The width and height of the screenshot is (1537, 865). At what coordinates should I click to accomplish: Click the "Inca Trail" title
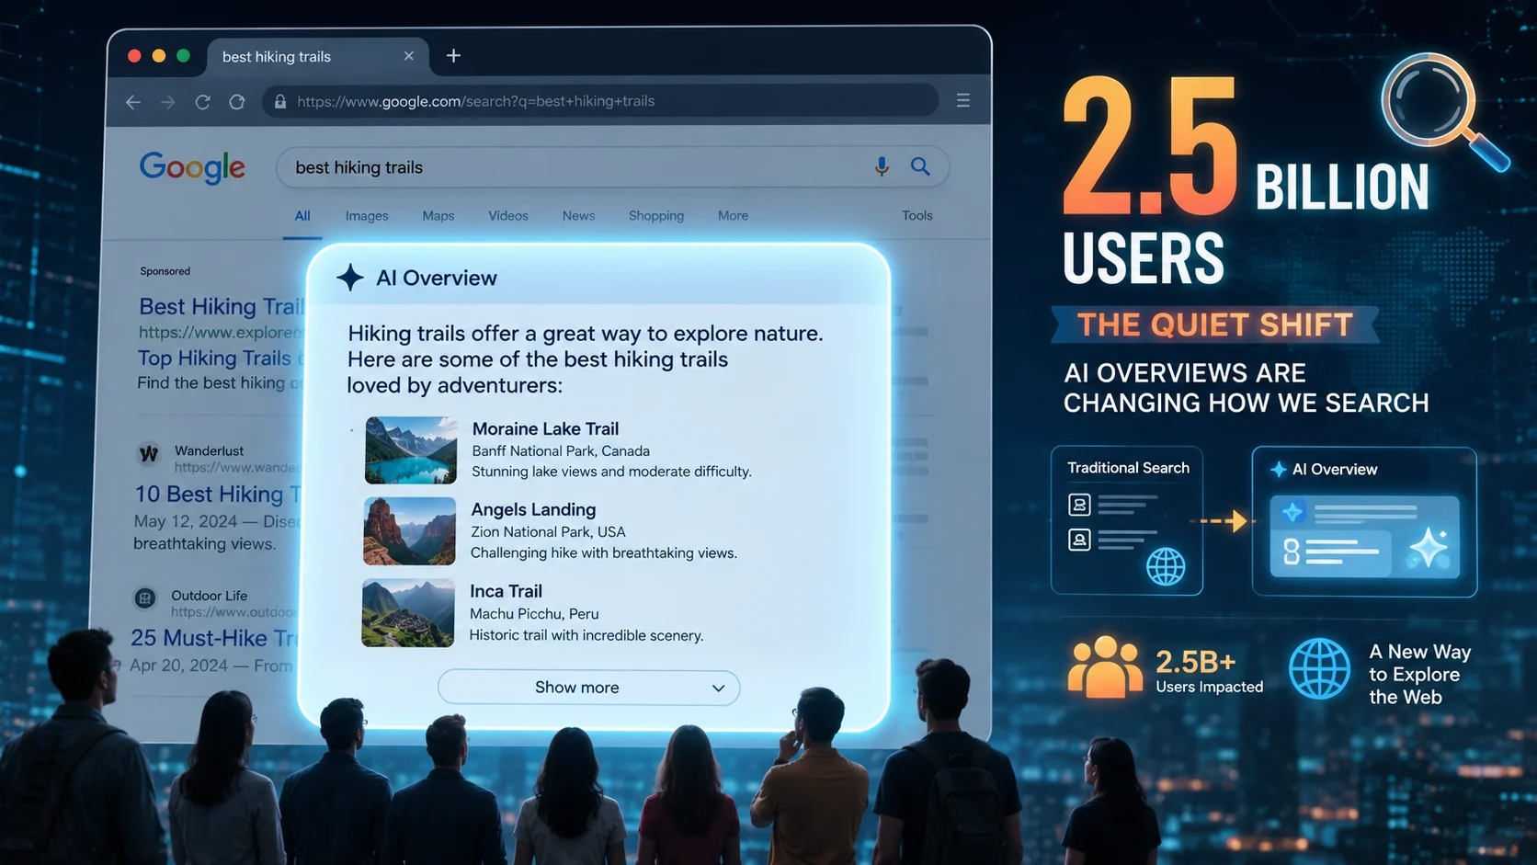point(506,592)
